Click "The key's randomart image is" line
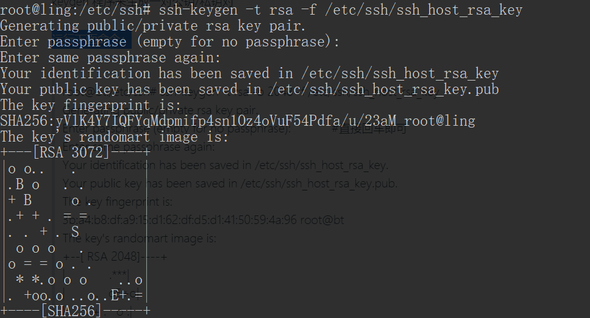 coord(114,137)
